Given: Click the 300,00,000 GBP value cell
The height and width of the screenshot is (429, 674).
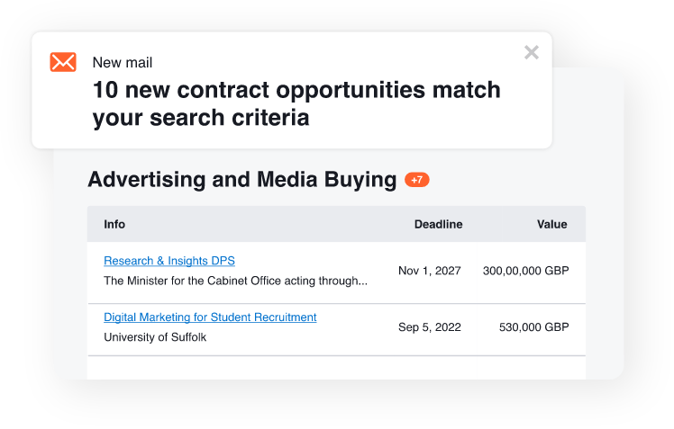Looking at the screenshot, I should 525,271.
